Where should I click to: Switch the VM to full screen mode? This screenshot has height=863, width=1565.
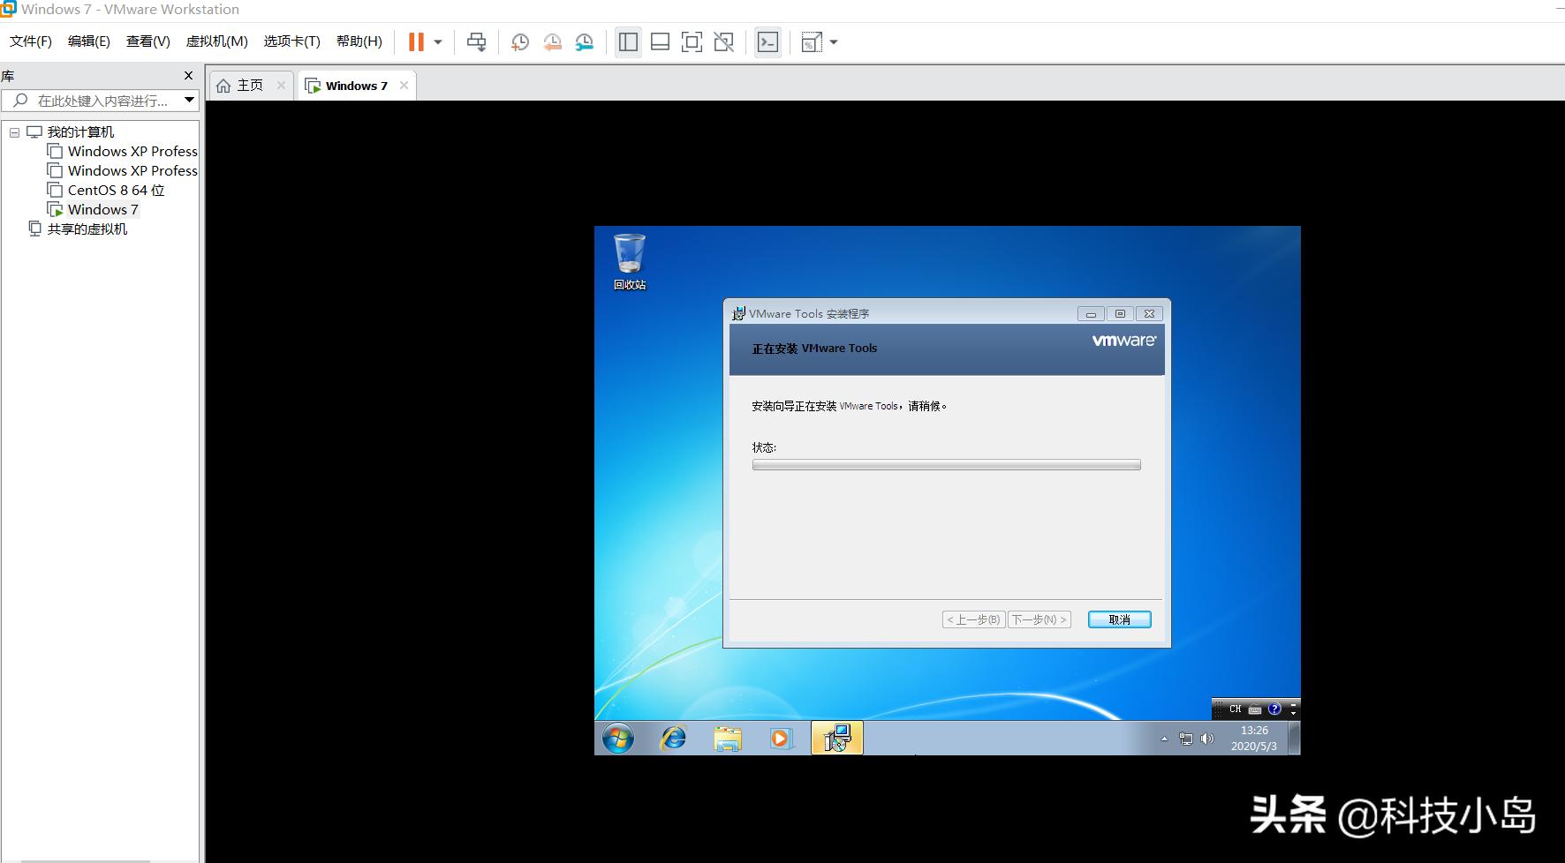692,41
